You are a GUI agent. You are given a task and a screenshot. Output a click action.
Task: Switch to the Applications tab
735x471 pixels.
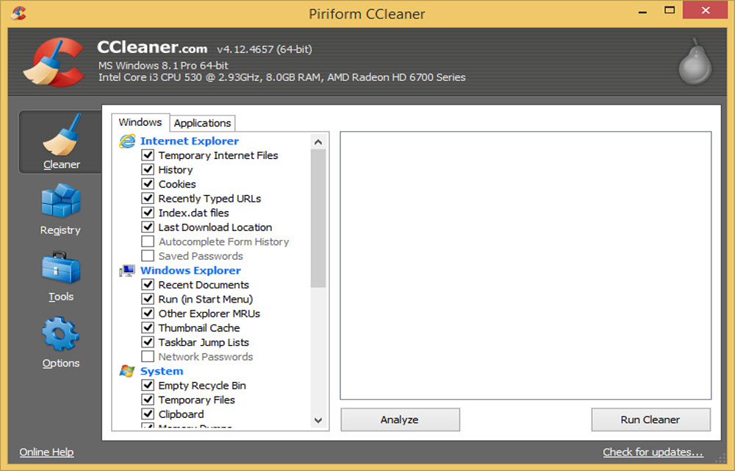point(202,123)
